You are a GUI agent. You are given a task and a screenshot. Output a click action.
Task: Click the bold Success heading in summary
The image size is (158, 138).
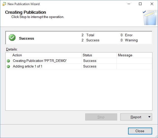point(26,38)
